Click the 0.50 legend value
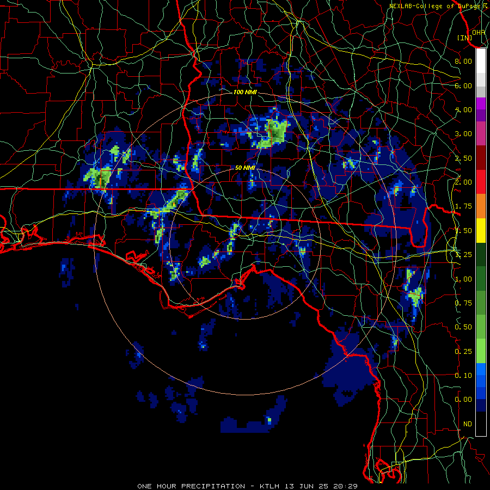Viewport: 490px width, 490px height. tap(463, 327)
